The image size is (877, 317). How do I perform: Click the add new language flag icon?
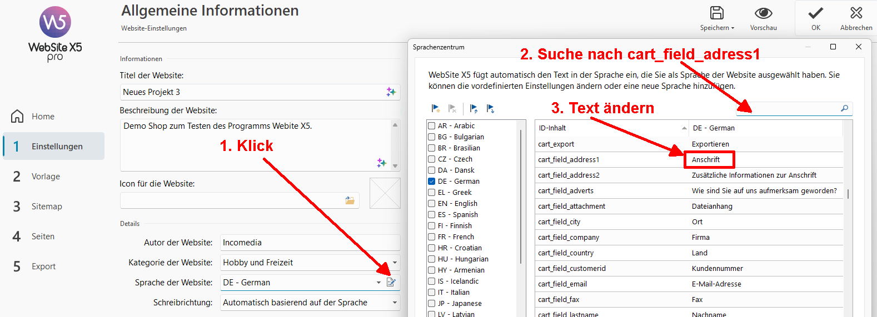[436, 108]
